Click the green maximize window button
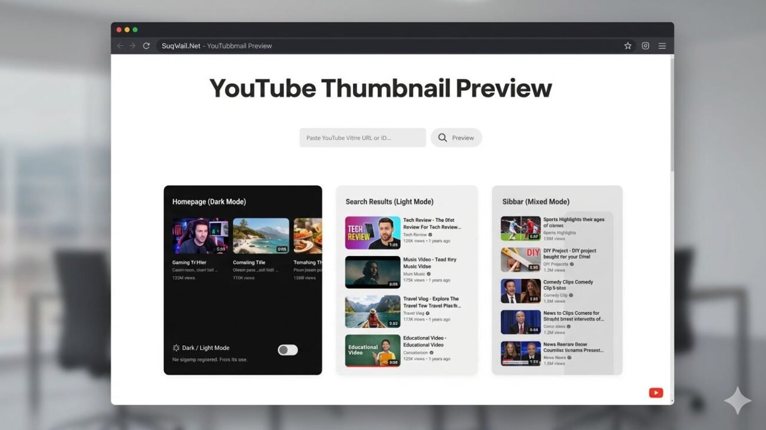Image resolution: width=766 pixels, height=430 pixels. coord(135,29)
